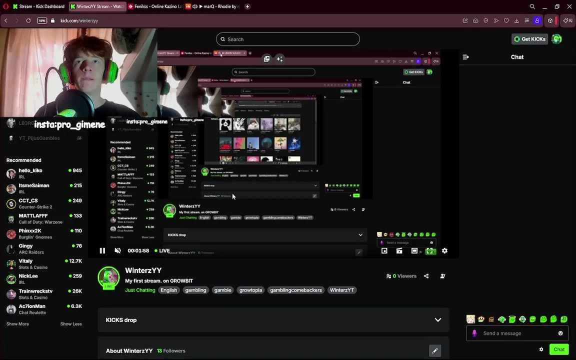Open downloads in the browser toolbar

click(516, 20)
